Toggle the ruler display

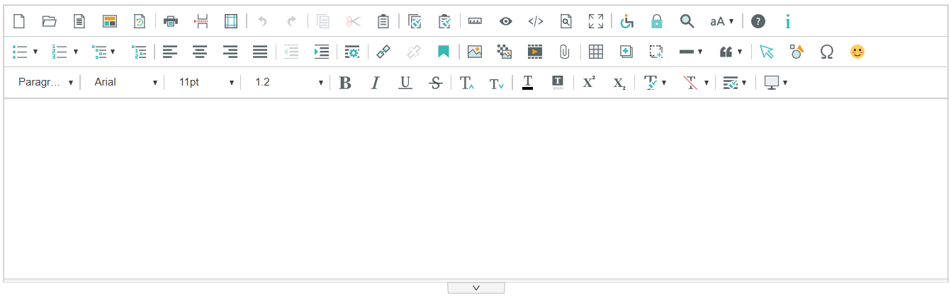(475, 21)
